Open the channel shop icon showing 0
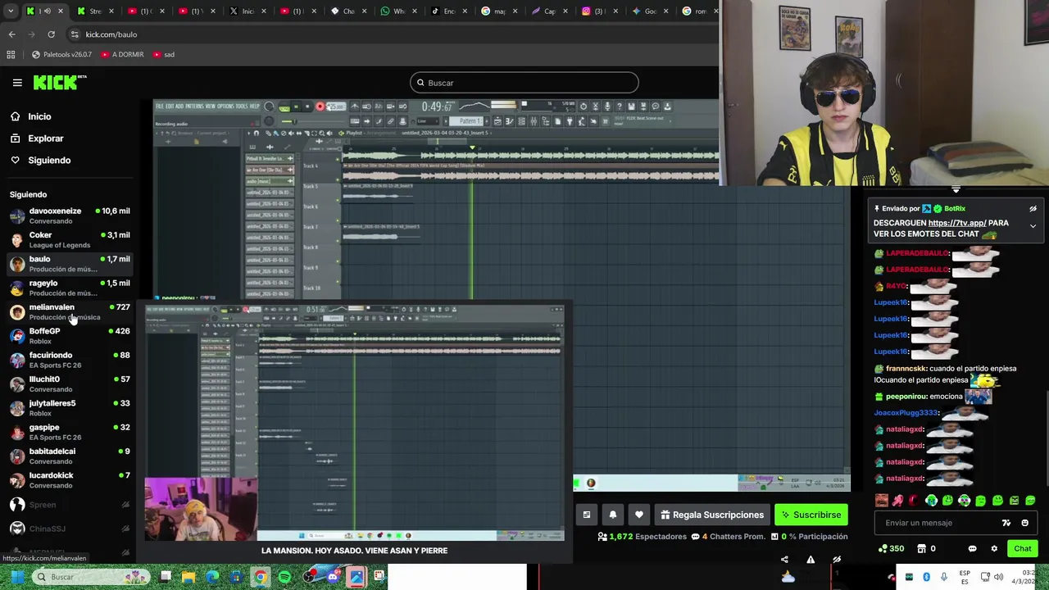 click(x=926, y=548)
